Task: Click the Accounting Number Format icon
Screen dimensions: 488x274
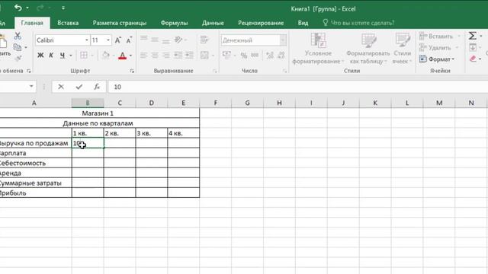Action: pos(226,56)
